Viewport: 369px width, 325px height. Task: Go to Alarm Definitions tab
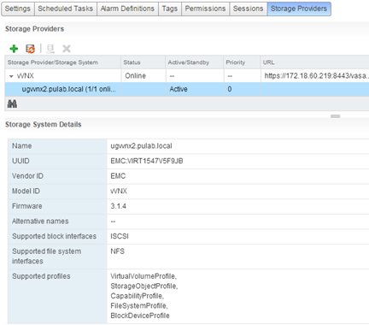(x=127, y=9)
